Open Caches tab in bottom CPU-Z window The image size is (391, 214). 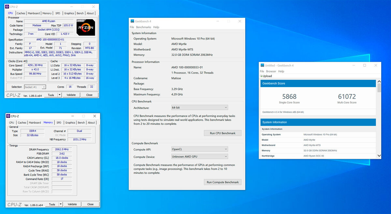pos(22,123)
